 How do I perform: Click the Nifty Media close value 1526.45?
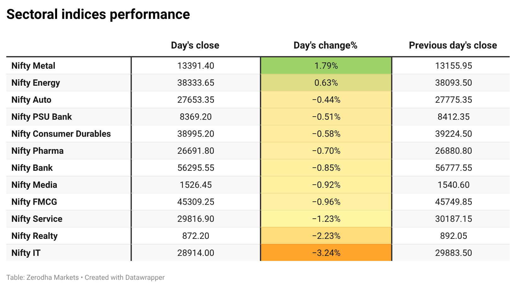pos(196,185)
